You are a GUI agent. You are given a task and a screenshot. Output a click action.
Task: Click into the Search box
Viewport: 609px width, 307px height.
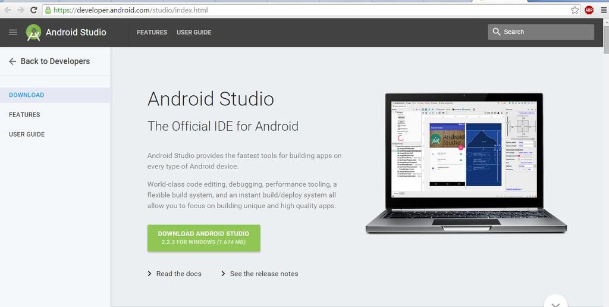(541, 32)
